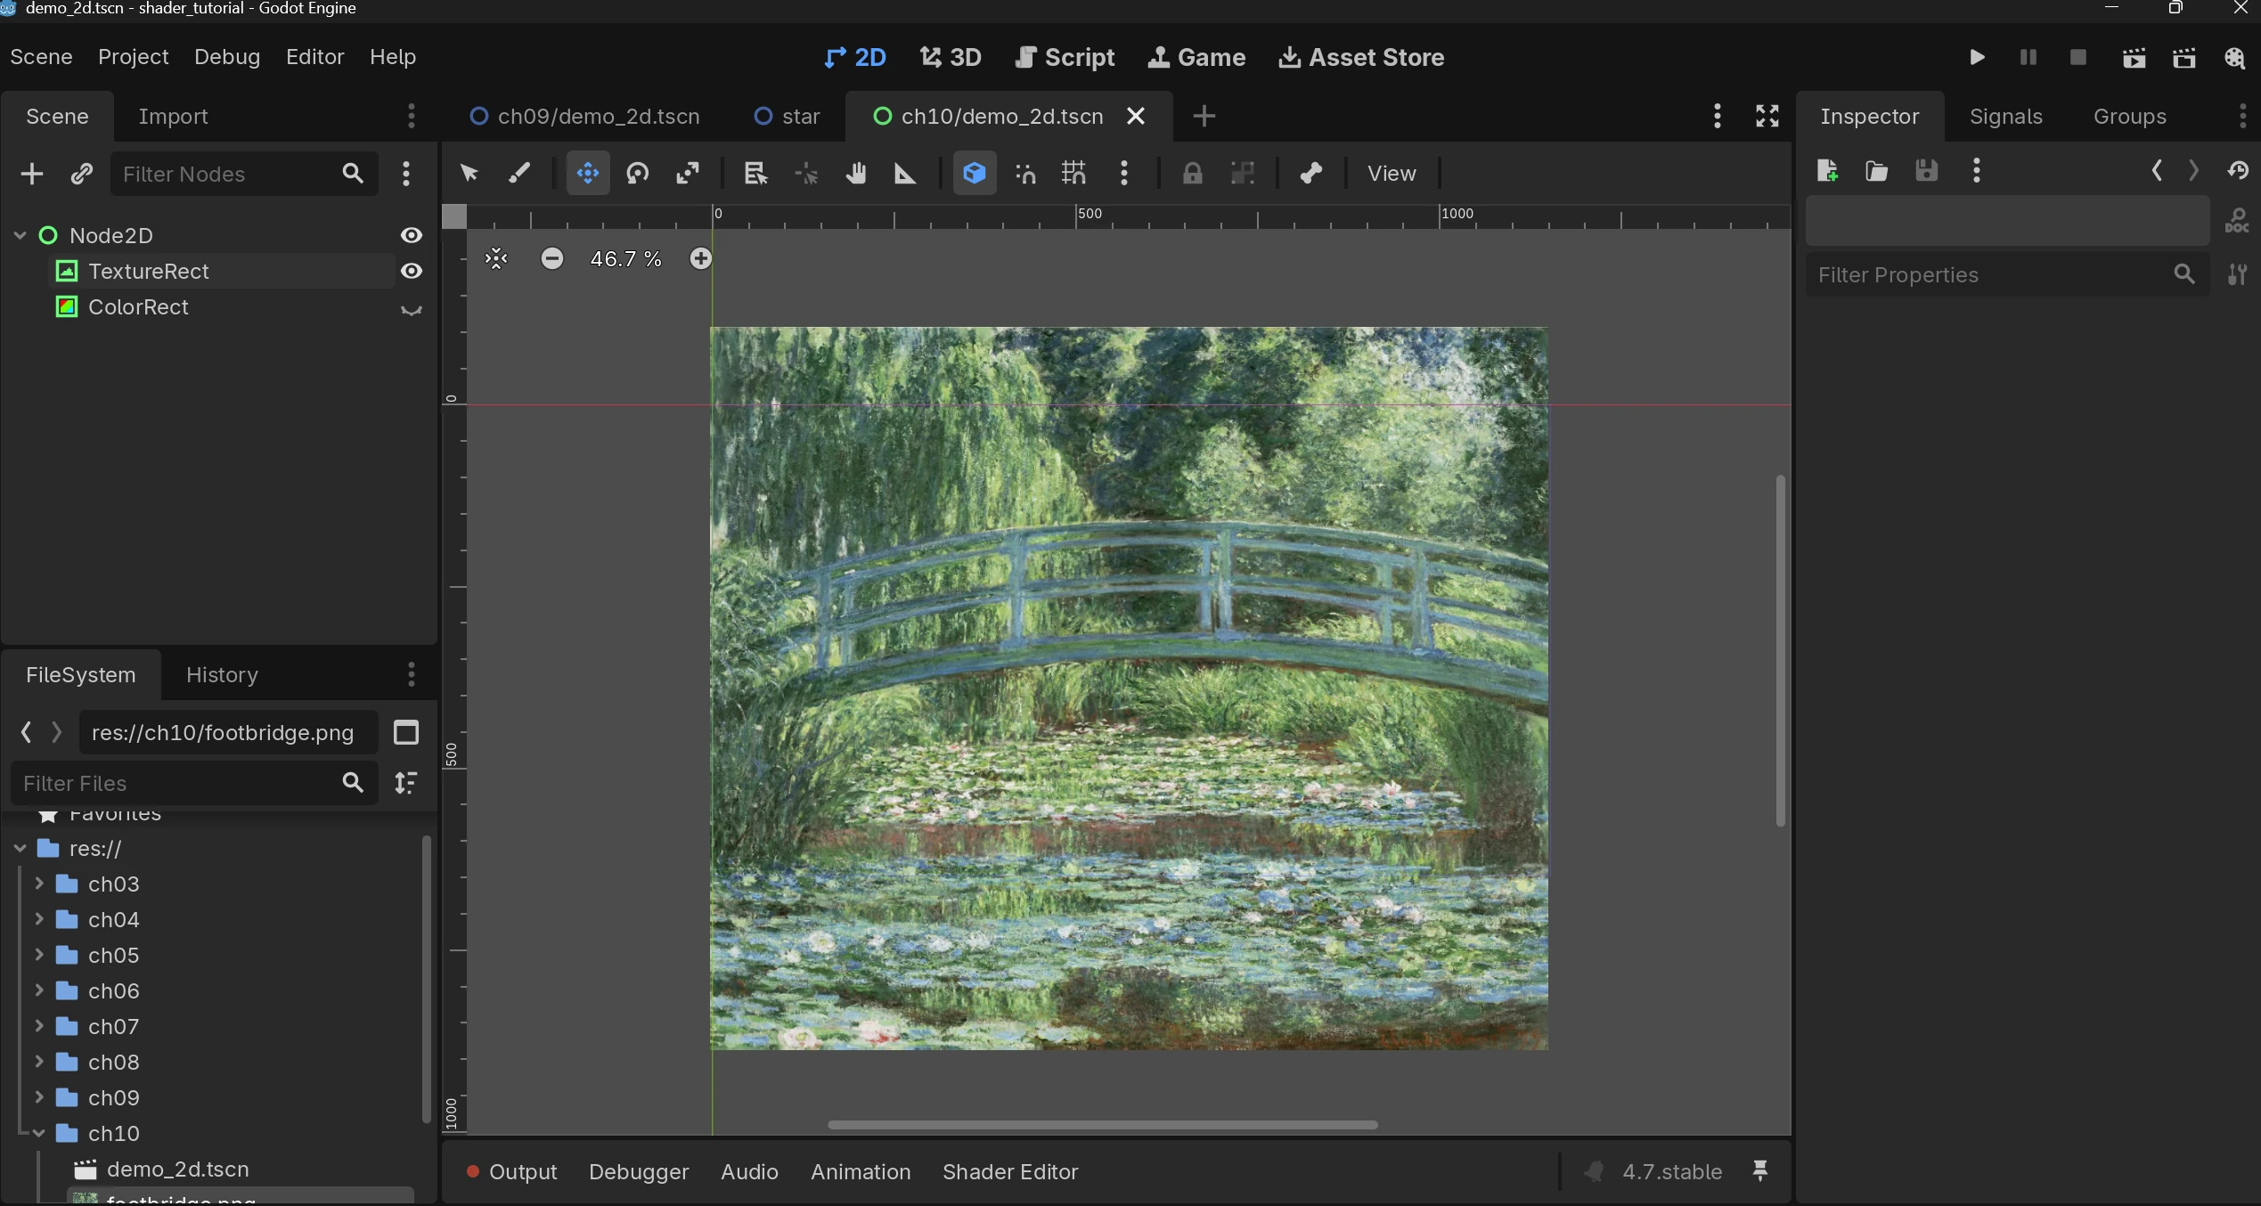Expand the ch07 folder
Viewport: 2261px width, 1206px height.
point(39,1026)
